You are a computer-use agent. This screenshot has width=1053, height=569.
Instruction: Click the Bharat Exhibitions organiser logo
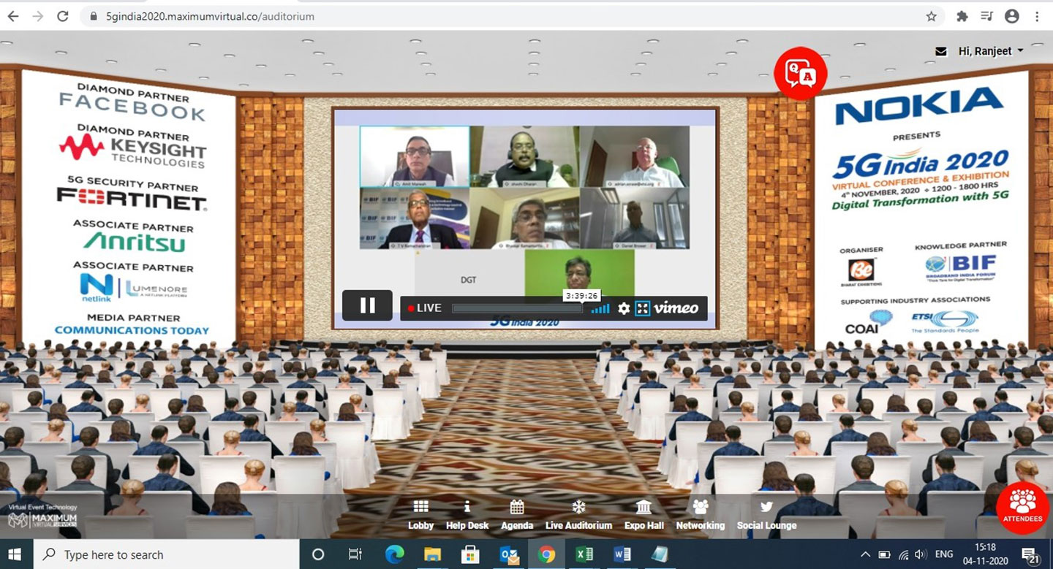click(861, 272)
